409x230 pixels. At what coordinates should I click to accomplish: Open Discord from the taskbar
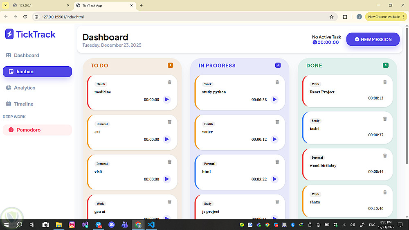pos(112,225)
